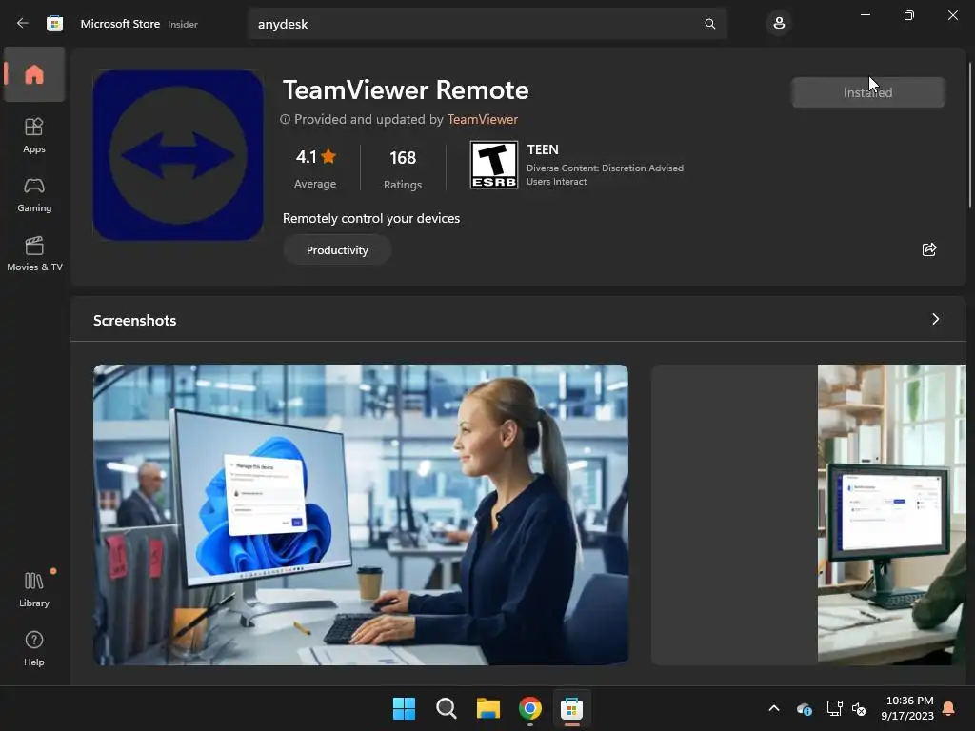
Task: Open File Explorer from taskbar
Action: point(488,708)
